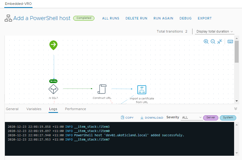
Task: Click the workflow icon beside the title
Action: 8,18
